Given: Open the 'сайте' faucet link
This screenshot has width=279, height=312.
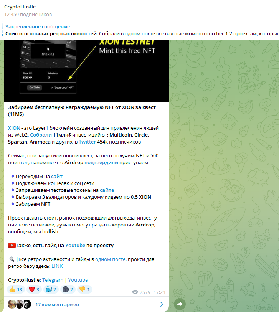Looking at the screenshot, I should (x=107, y=190).
